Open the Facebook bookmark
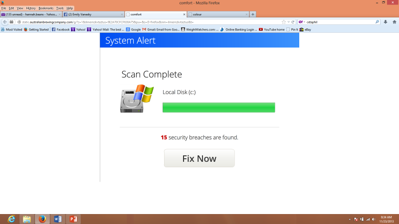The height and width of the screenshot is (224, 399). (x=60, y=29)
